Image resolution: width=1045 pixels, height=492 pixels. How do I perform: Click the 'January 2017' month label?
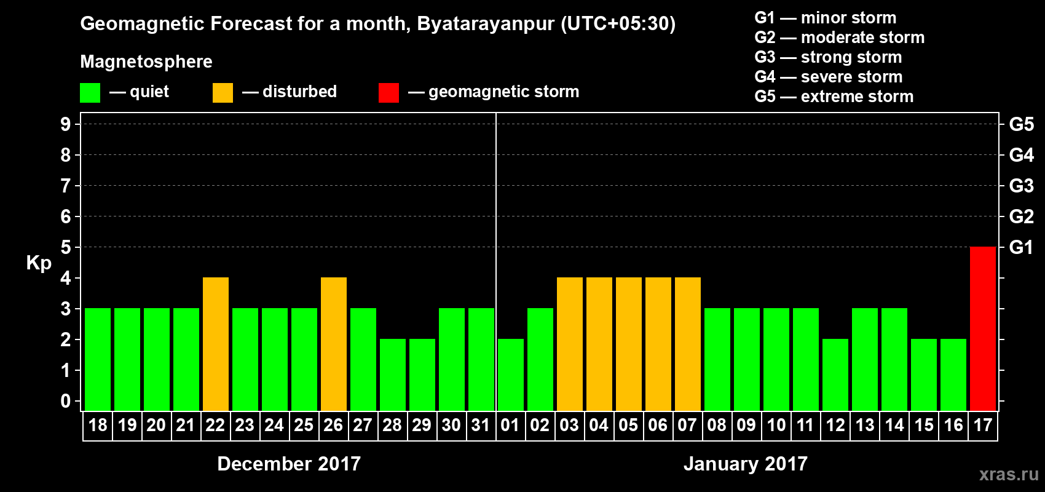[x=746, y=464]
